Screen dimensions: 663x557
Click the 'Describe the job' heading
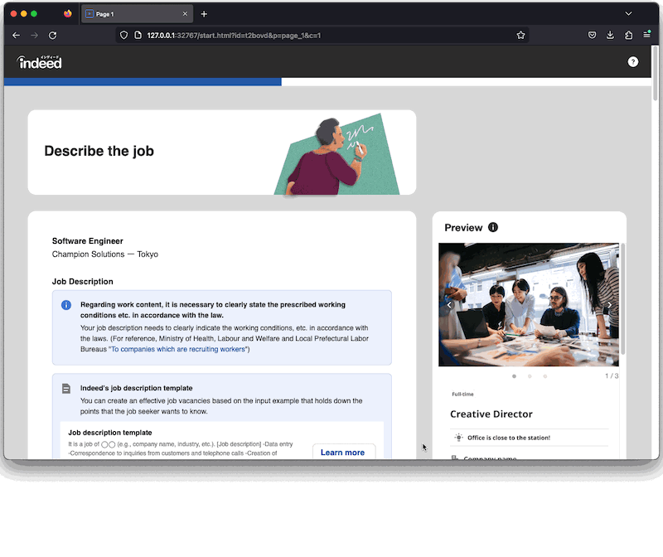coord(99,151)
